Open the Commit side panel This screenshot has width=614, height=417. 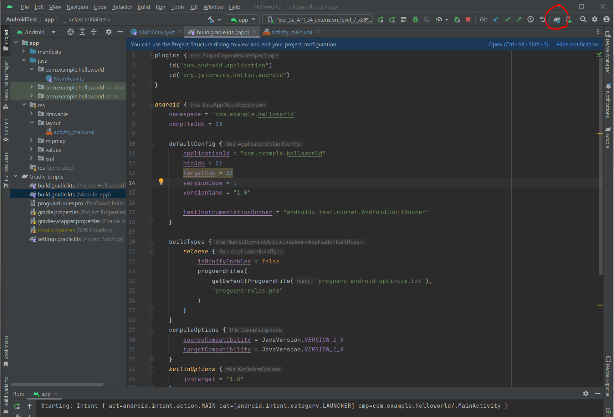(6, 130)
